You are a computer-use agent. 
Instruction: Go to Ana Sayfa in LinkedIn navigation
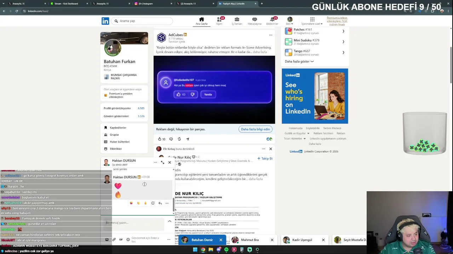pyautogui.click(x=202, y=21)
